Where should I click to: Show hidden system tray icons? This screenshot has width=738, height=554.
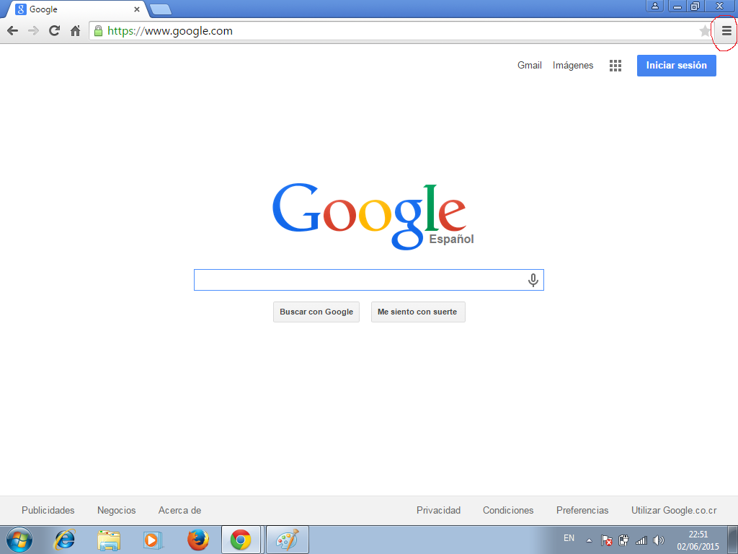(589, 538)
